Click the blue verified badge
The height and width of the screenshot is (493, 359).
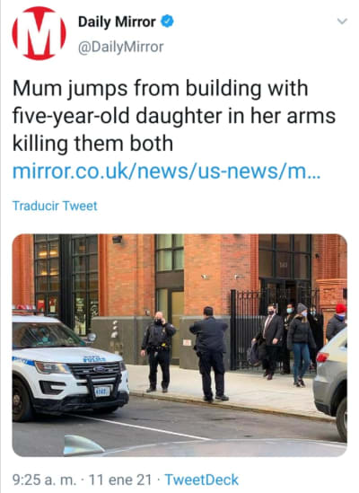coord(167,22)
